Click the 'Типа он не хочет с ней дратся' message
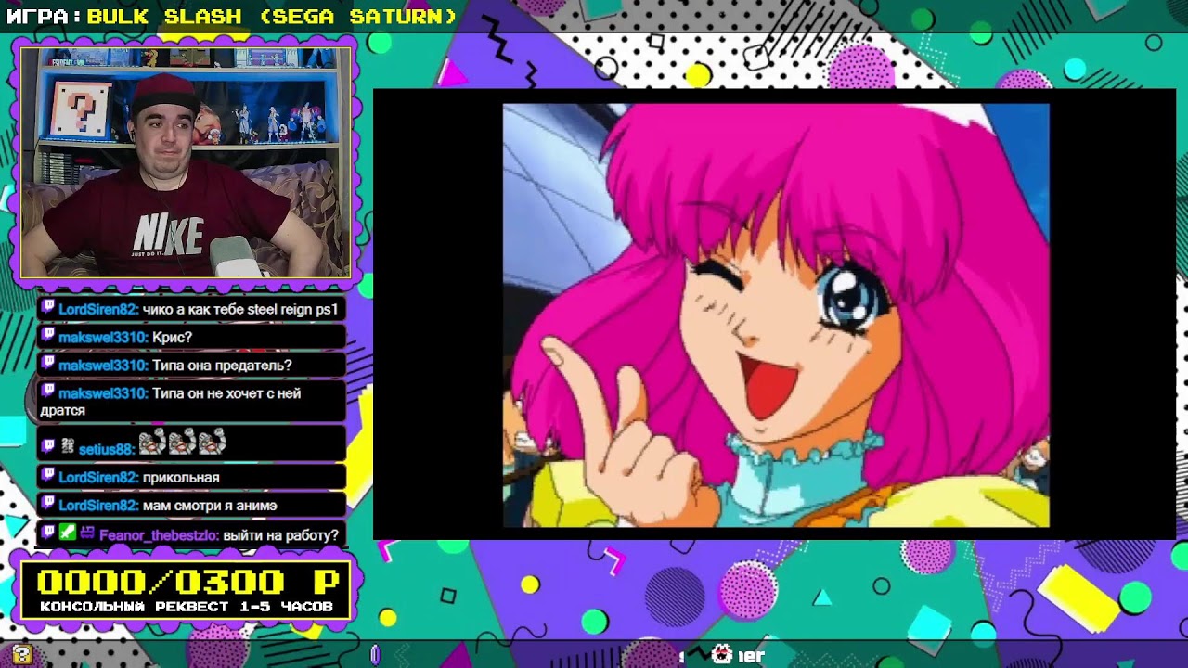The image size is (1188, 668). pos(171,402)
